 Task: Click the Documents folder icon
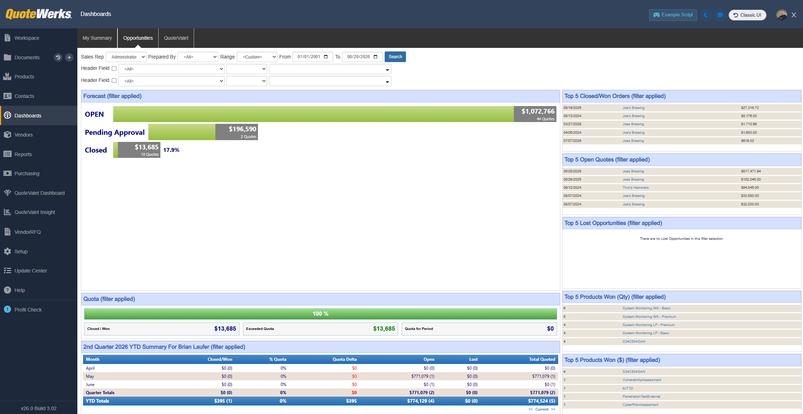(x=7, y=57)
